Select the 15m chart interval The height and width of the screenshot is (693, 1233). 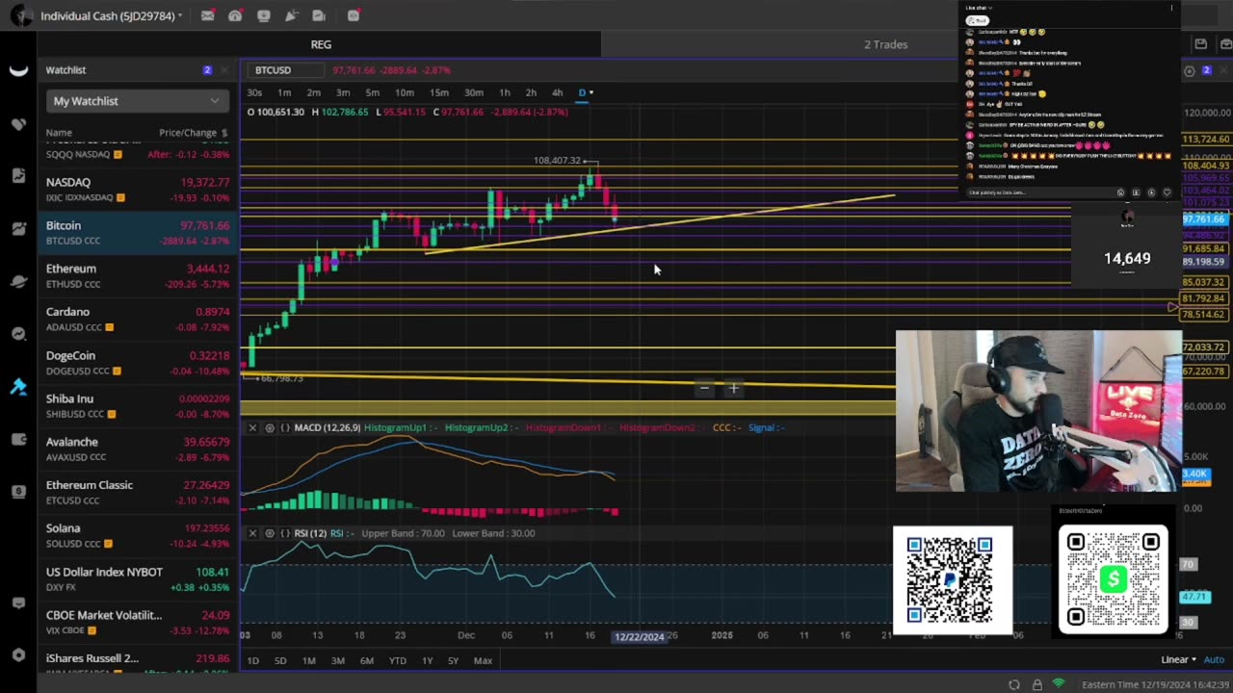click(x=438, y=92)
